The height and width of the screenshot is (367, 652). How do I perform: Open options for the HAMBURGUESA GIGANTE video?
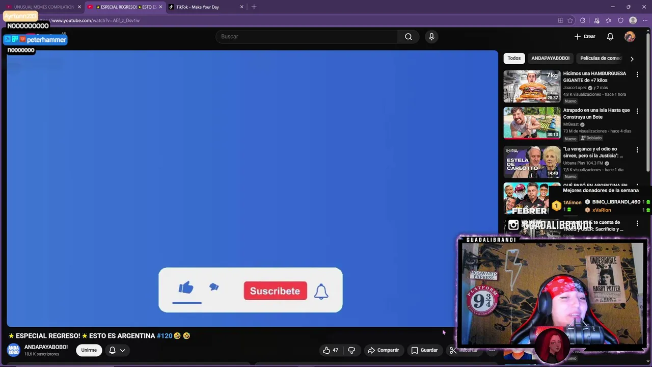637,74
